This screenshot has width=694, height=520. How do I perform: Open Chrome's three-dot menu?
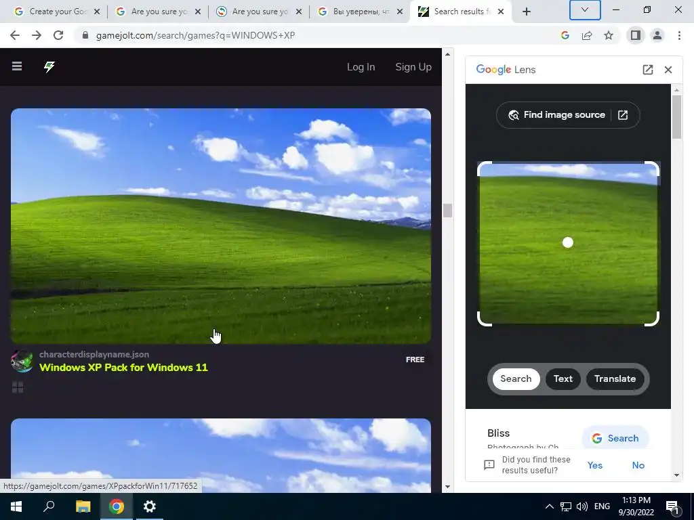[679, 35]
